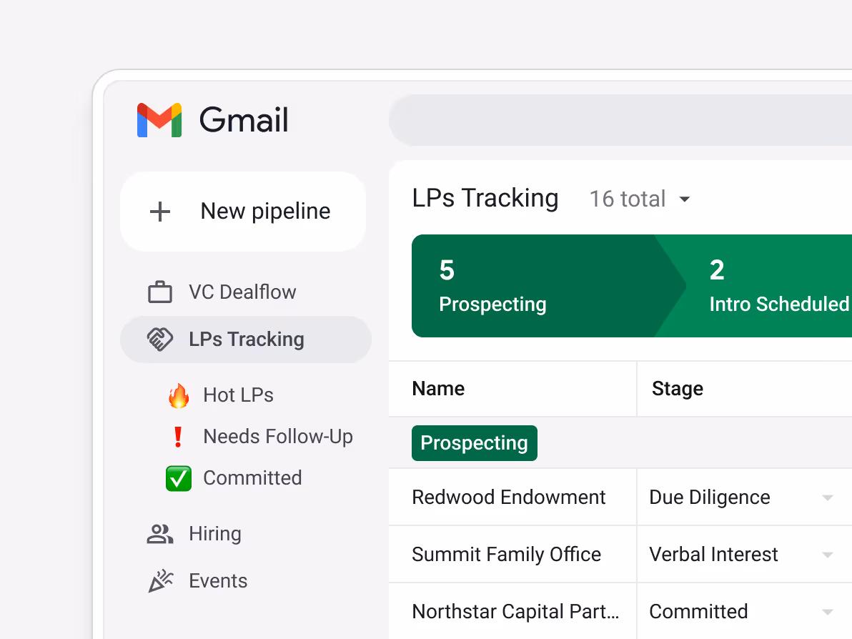The height and width of the screenshot is (639, 852).
Task: Click the Prospecting group label tag
Action: tap(475, 443)
